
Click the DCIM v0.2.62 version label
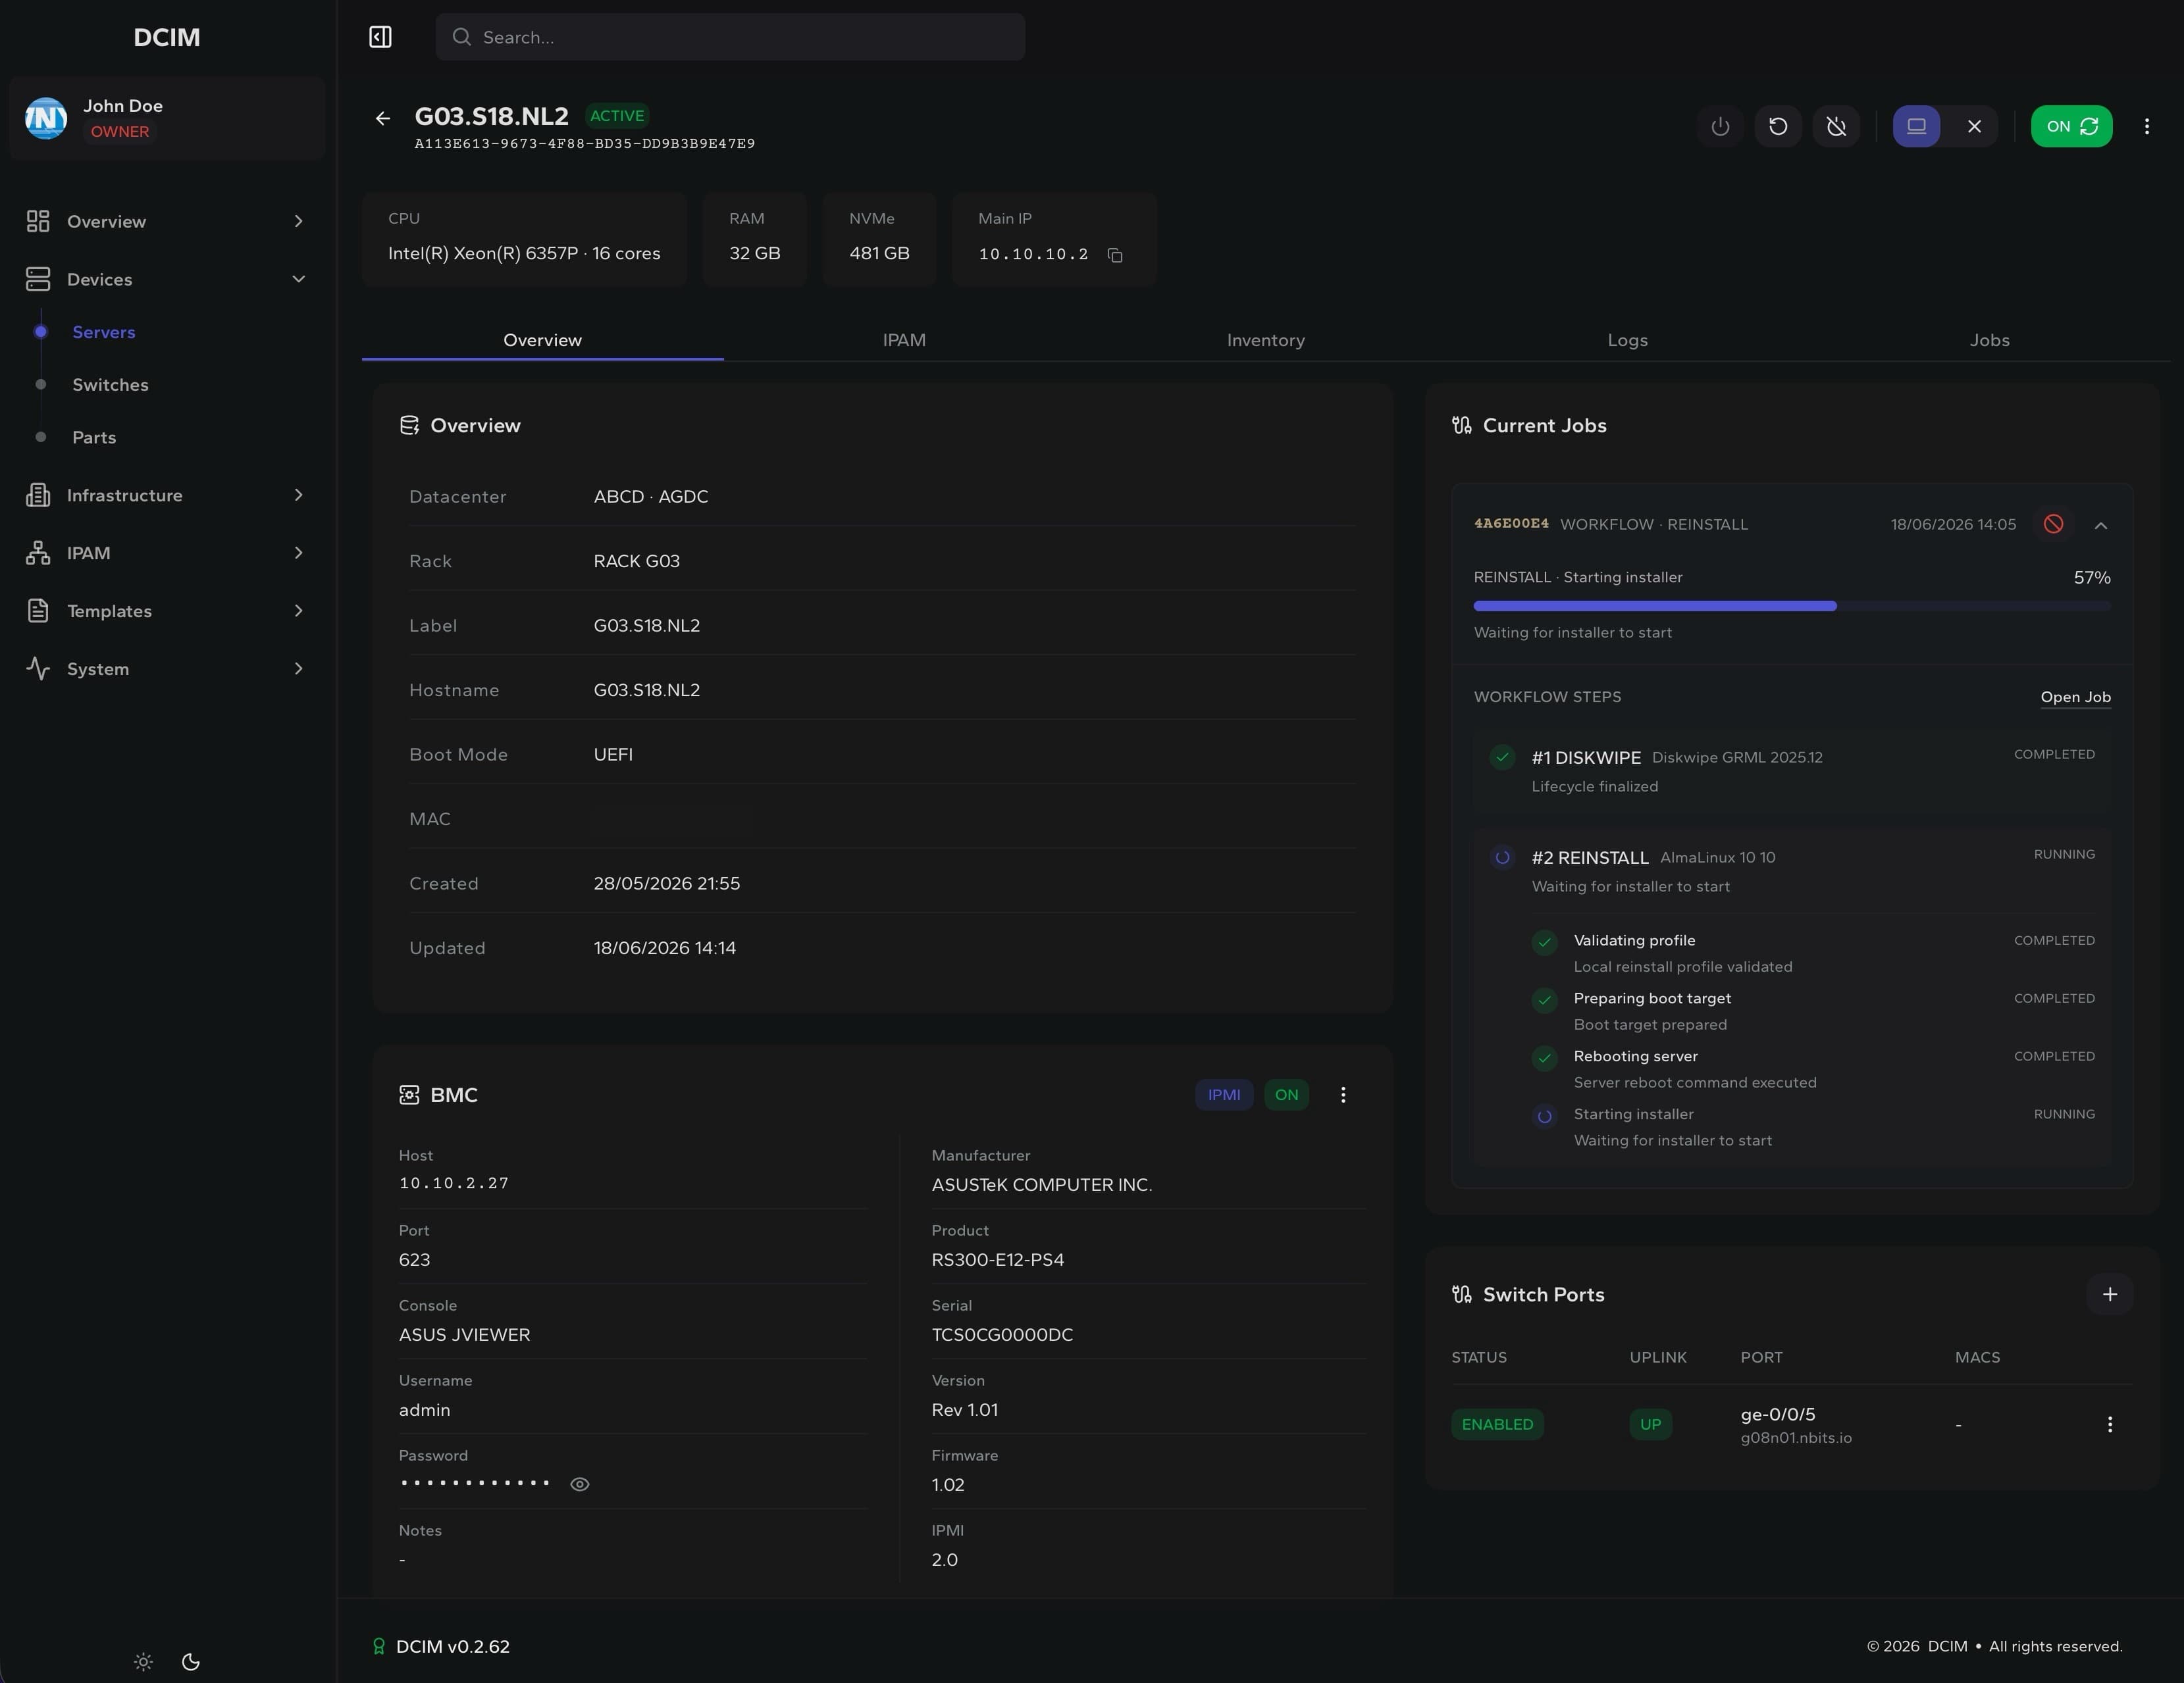pos(453,1646)
